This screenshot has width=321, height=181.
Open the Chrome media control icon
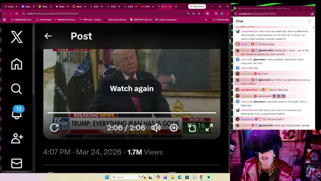216,14
